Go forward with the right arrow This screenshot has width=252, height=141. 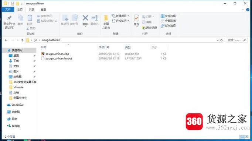[x=12, y=40]
